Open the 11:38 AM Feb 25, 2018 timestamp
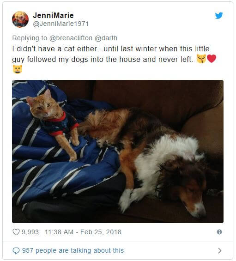The height and width of the screenshot is (261, 236). (x=83, y=232)
